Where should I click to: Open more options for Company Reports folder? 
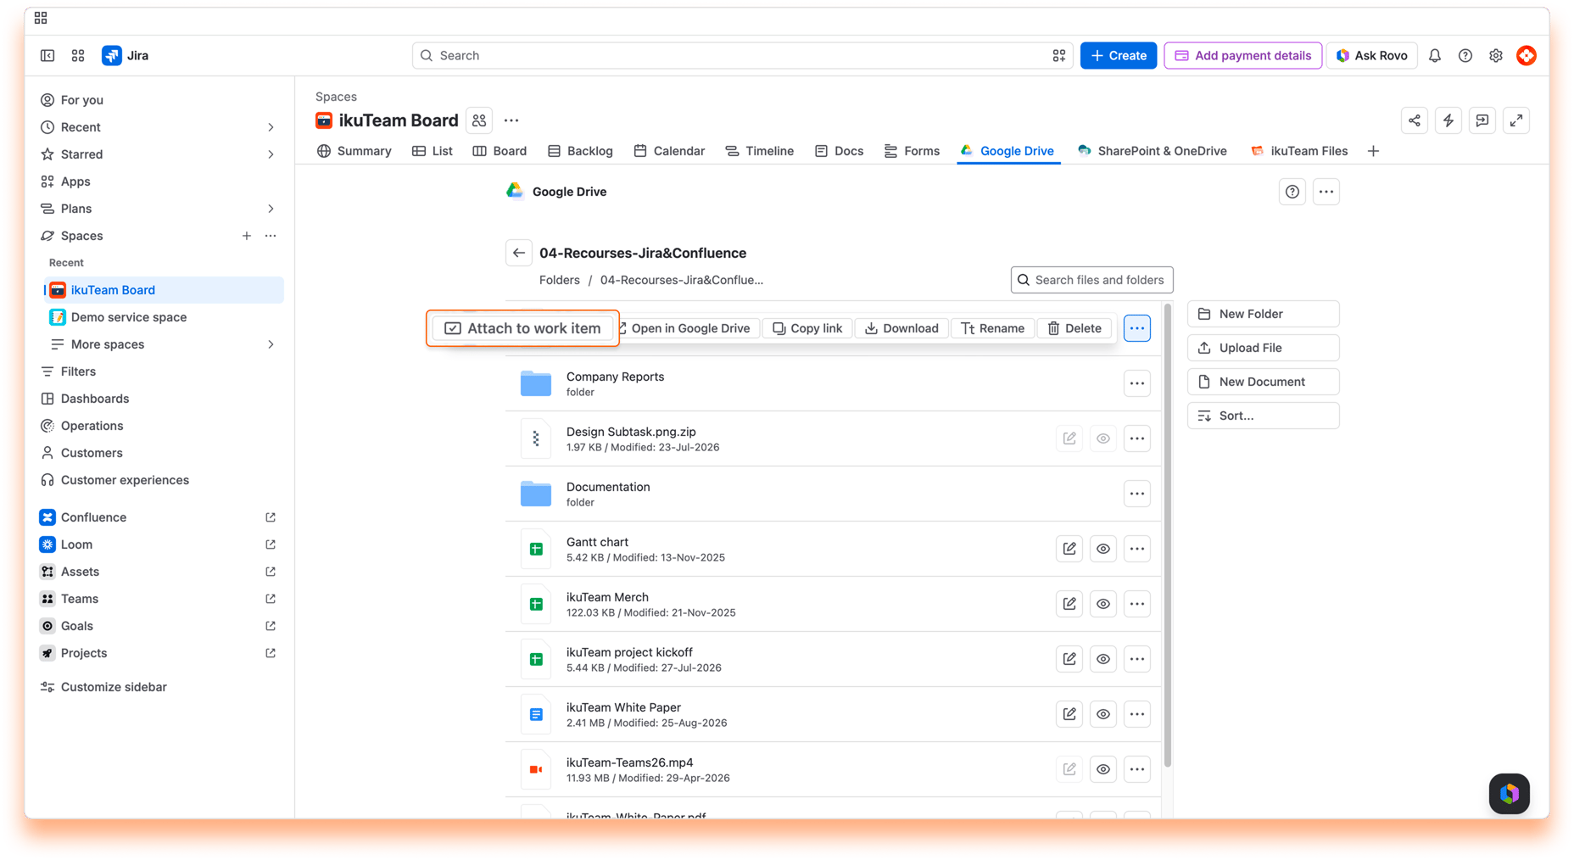point(1136,383)
